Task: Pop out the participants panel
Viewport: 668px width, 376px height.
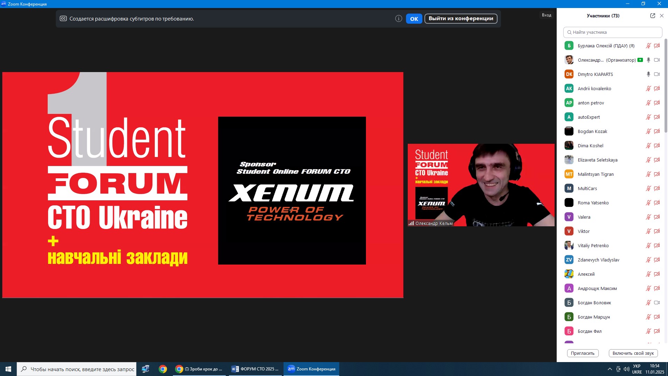Action: 653,16
